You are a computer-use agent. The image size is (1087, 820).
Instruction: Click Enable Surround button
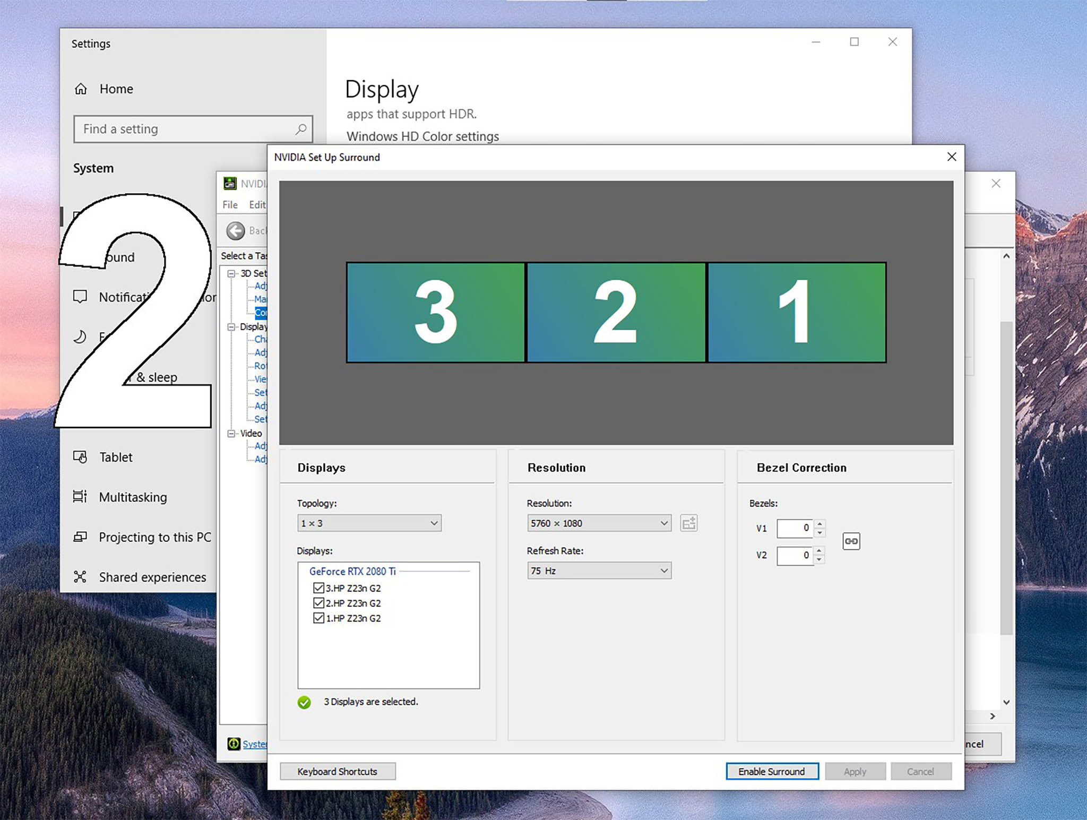[x=772, y=771]
